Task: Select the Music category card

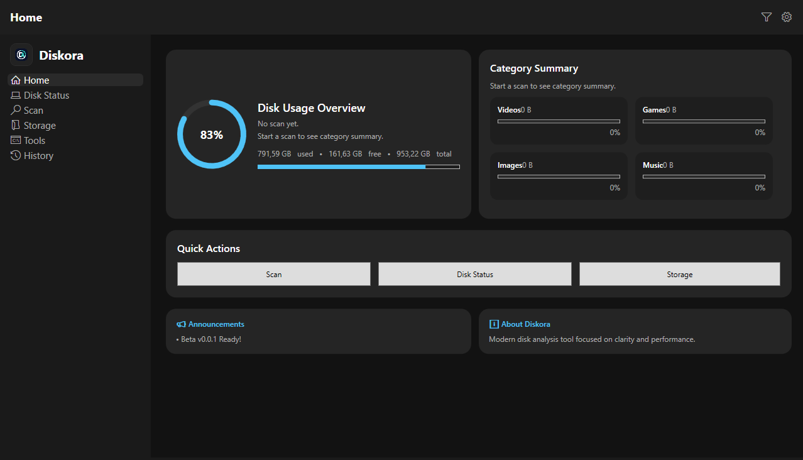Action: 704,176
